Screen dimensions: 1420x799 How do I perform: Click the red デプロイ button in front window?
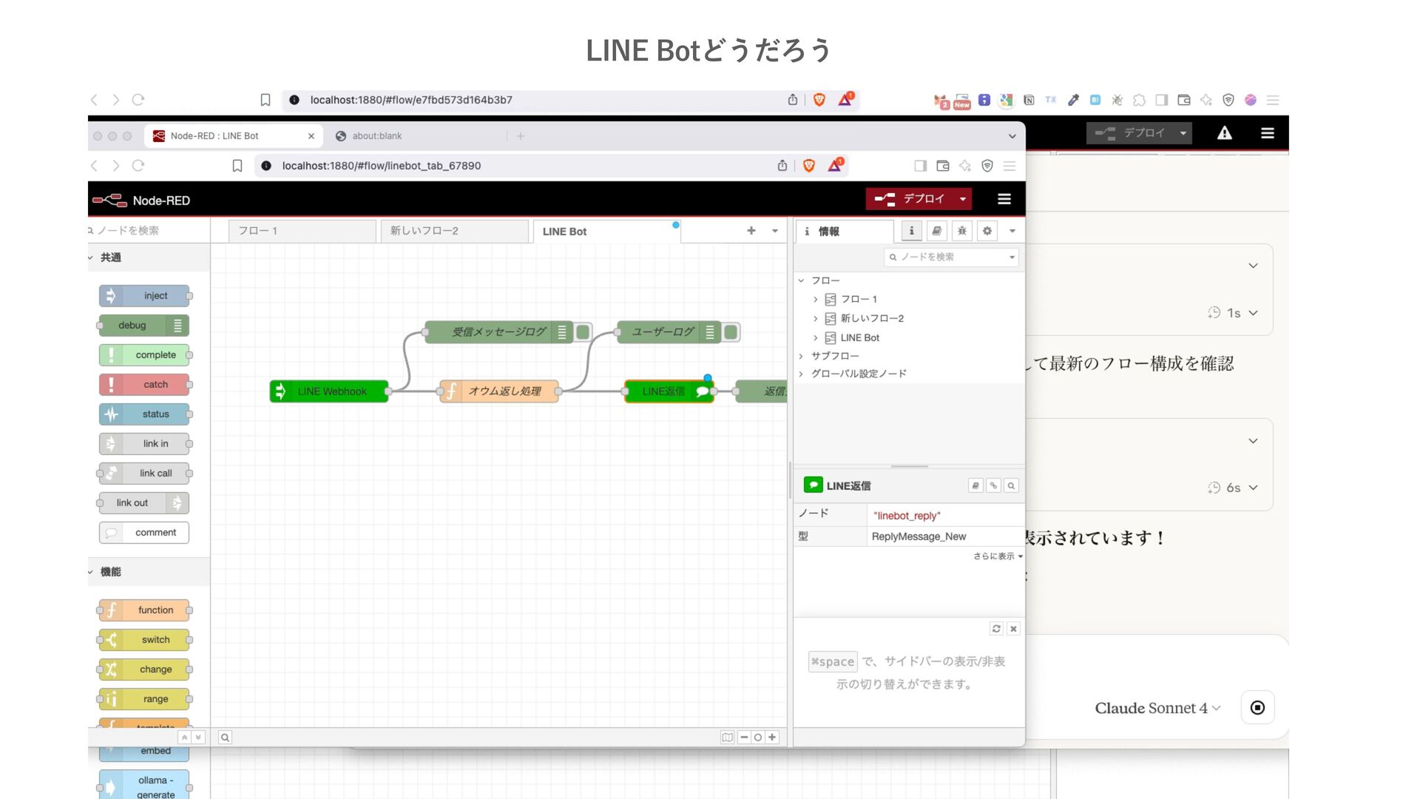click(x=910, y=199)
